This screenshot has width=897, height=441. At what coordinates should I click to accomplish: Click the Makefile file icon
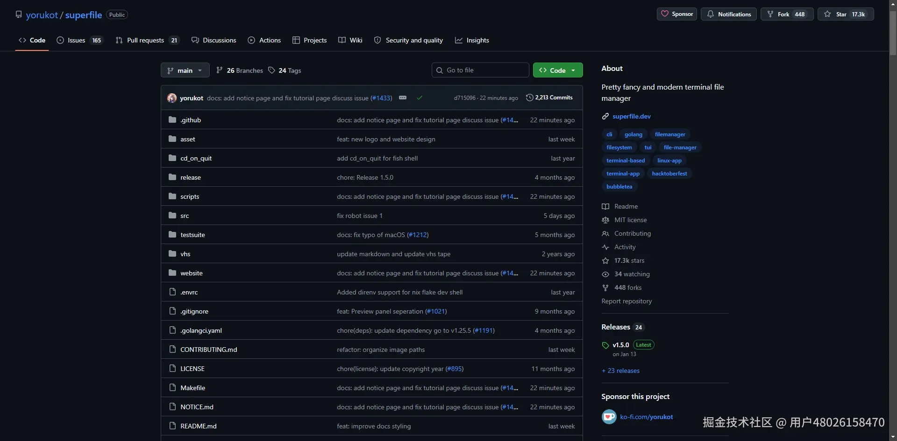(x=172, y=388)
